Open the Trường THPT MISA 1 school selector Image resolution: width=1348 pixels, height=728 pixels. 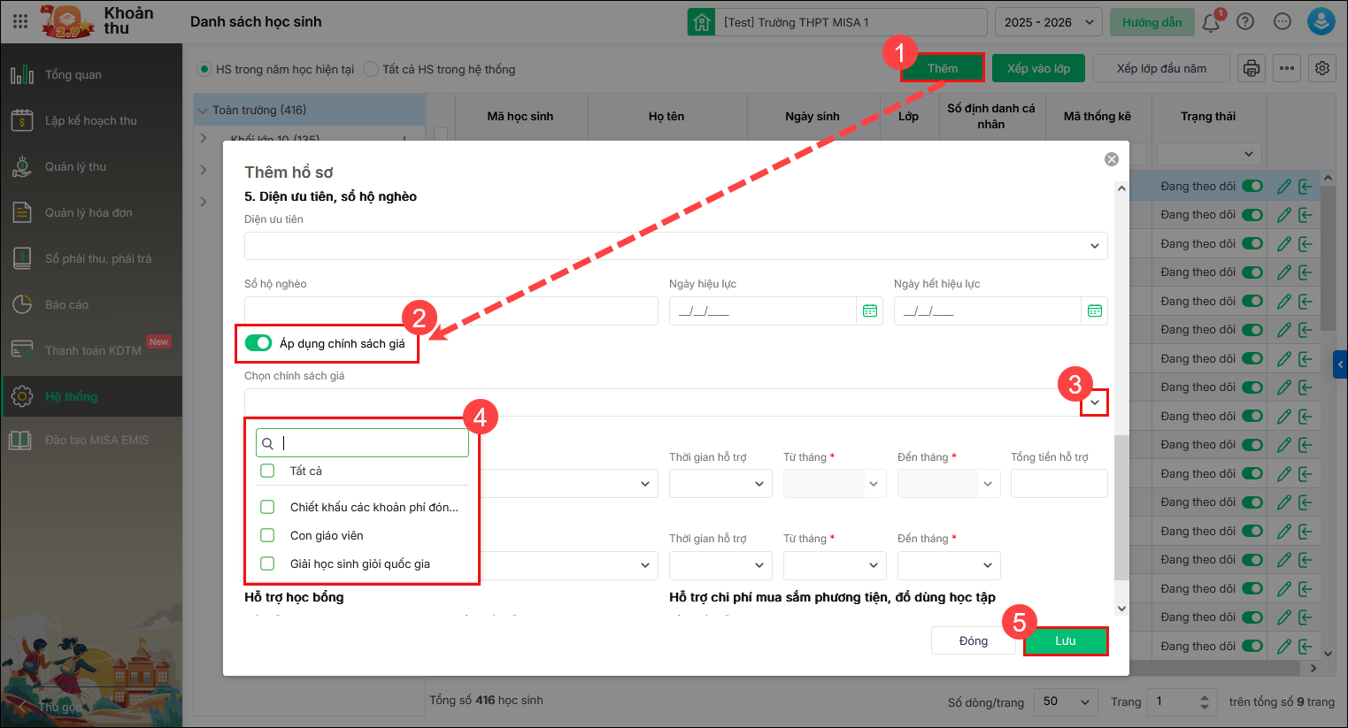coord(837,22)
